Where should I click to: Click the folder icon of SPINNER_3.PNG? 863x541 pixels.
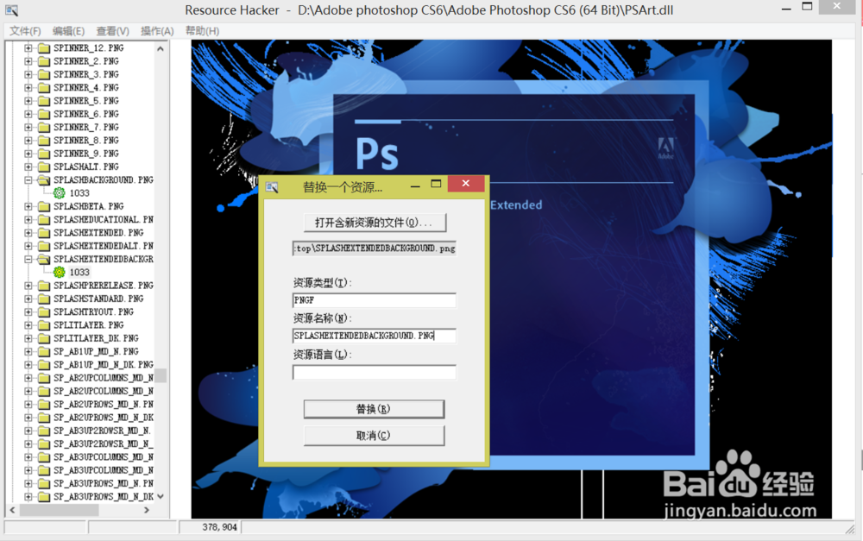[44, 74]
